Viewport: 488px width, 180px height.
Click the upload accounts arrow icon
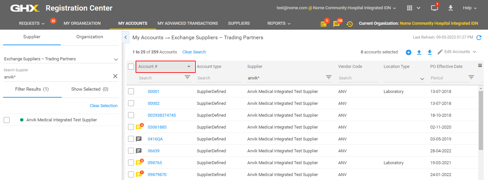pos(419,52)
